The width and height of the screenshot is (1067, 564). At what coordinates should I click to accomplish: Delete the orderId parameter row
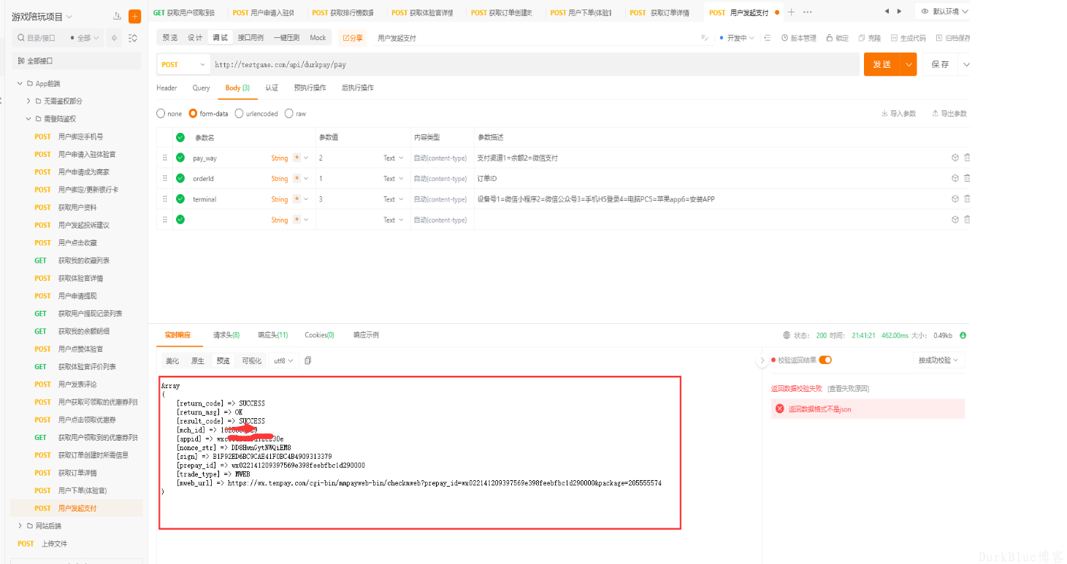[x=967, y=178]
